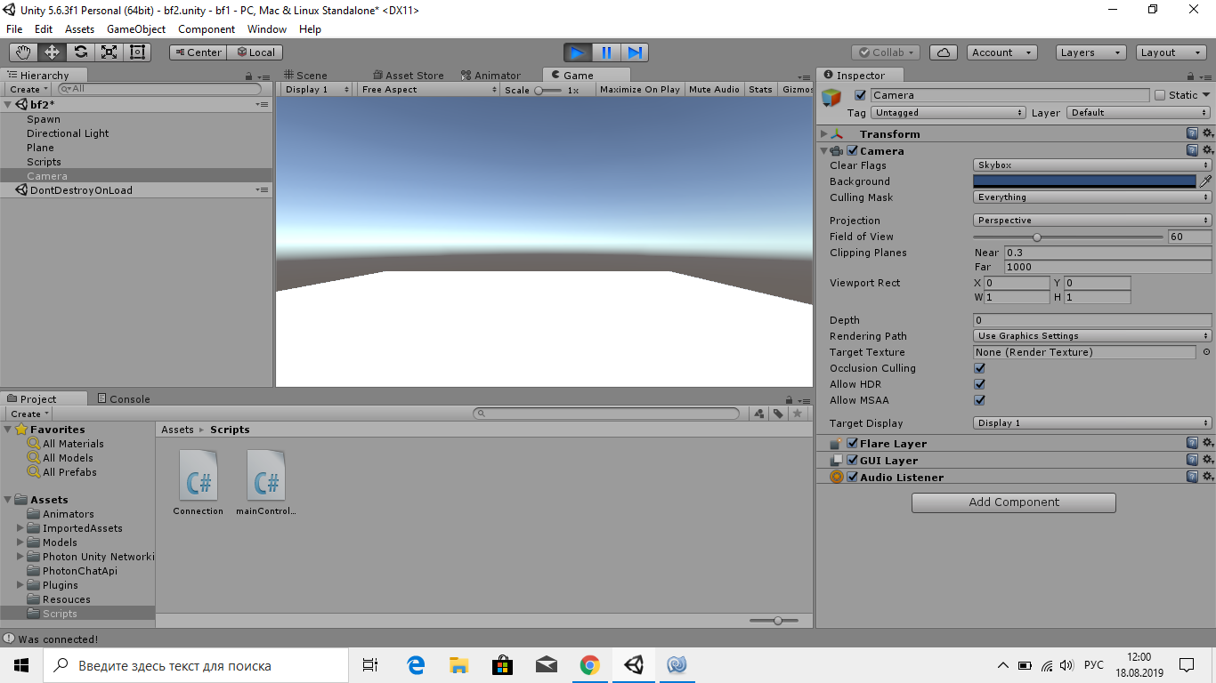Pick background color with eyedropper
The image size is (1216, 683).
click(x=1205, y=181)
